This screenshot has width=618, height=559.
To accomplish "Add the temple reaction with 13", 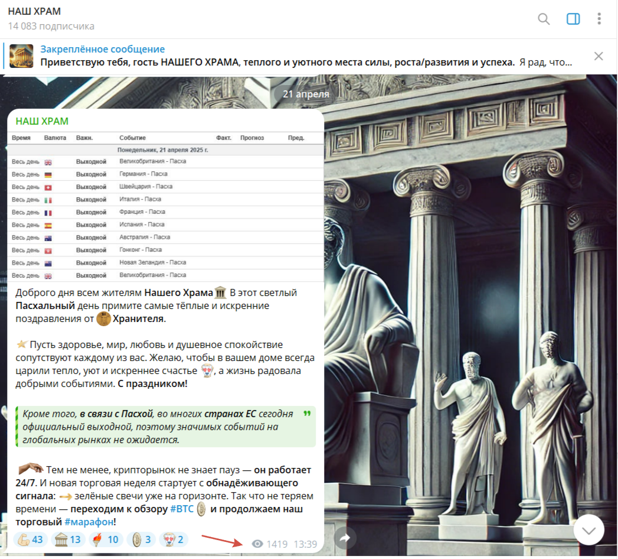I will [x=68, y=539].
